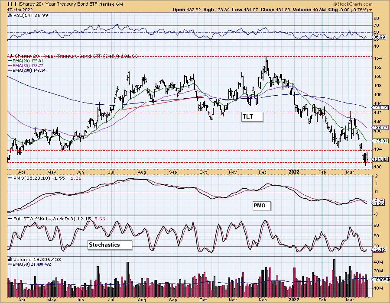Select the Volume 19.3M header value
The width and height of the screenshot is (390, 303).
309,10
